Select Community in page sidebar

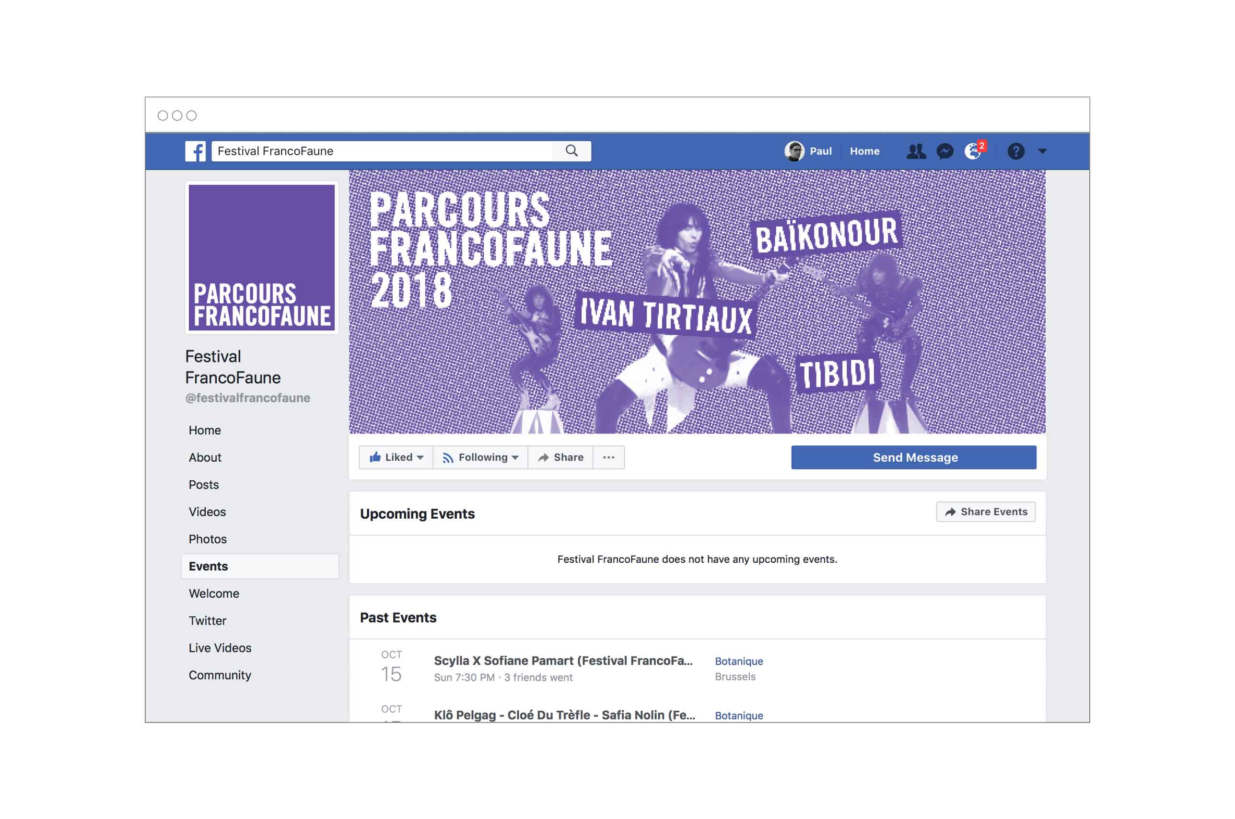click(220, 675)
